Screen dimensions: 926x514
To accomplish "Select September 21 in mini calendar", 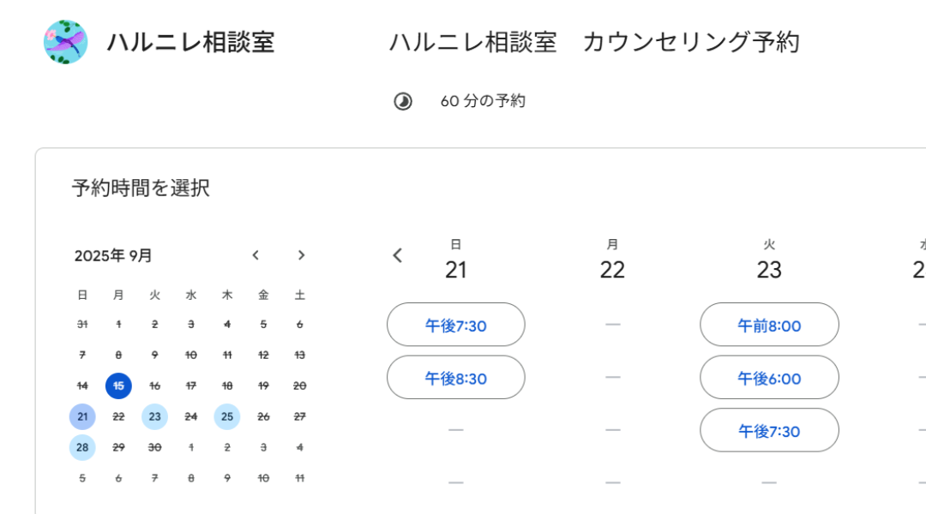I will (82, 417).
